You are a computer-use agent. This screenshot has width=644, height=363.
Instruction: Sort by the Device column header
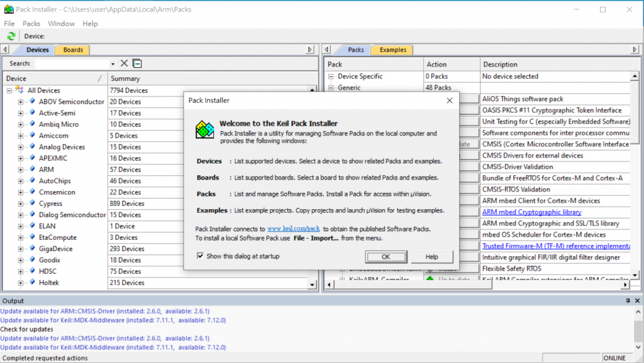(55, 79)
